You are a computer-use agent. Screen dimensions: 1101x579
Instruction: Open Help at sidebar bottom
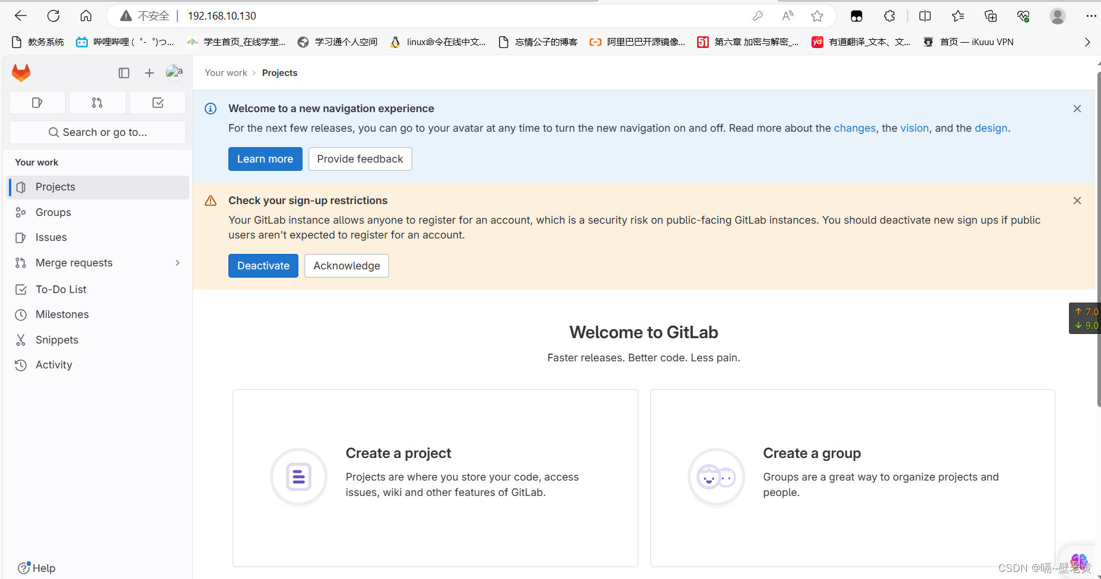pyautogui.click(x=37, y=568)
